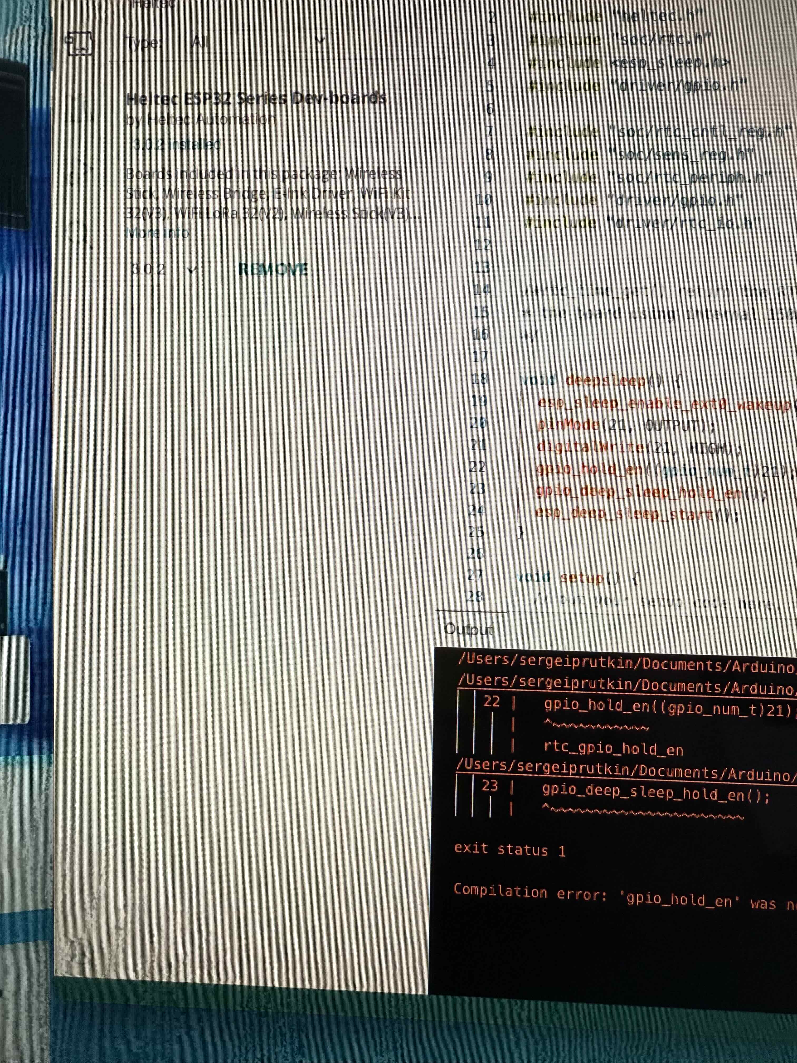Open the More info link
The height and width of the screenshot is (1063, 797).
157,233
